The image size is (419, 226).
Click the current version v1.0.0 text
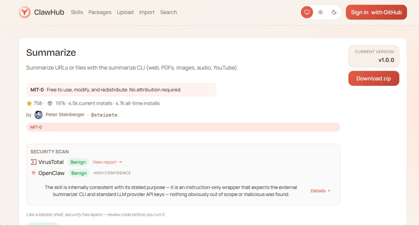point(386,60)
